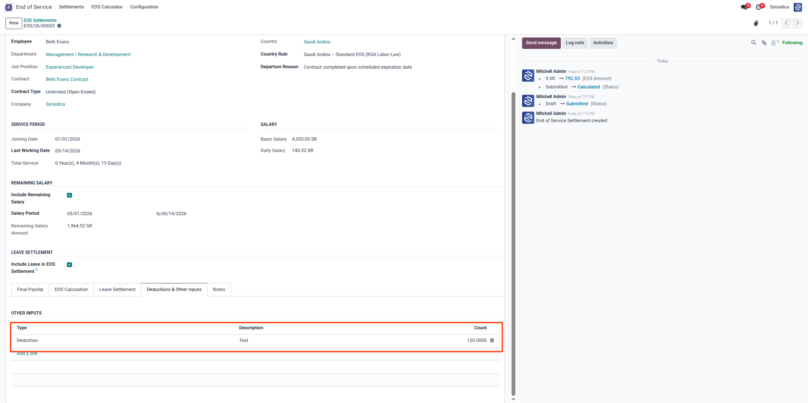Open the Beth Evans Contract link
This screenshot has width=808, height=403.
pos(67,80)
